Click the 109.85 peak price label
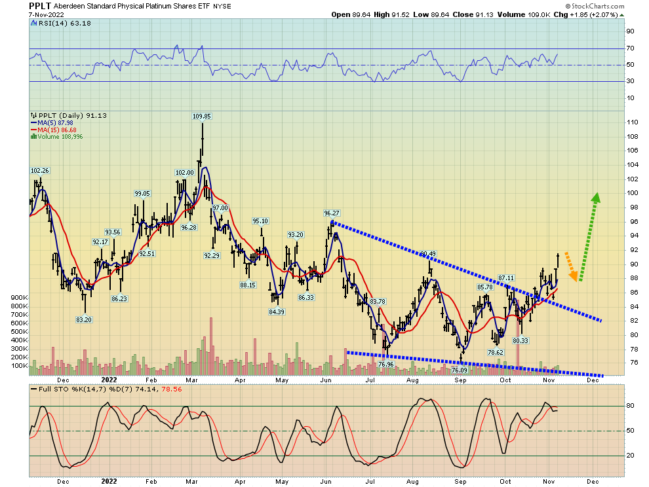Image resolution: width=649 pixels, height=487 pixels. (202, 116)
